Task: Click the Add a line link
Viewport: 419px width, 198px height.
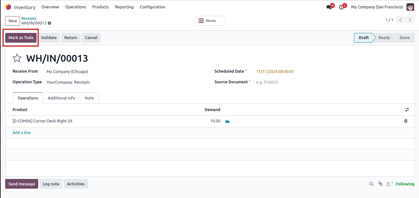Action: 22,133
